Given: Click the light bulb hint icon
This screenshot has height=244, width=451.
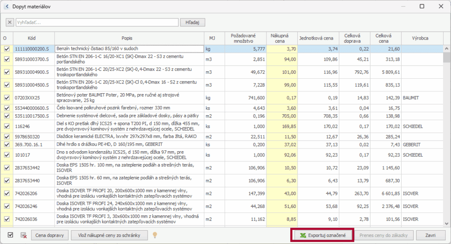Looking at the screenshot, I should pos(155,235).
